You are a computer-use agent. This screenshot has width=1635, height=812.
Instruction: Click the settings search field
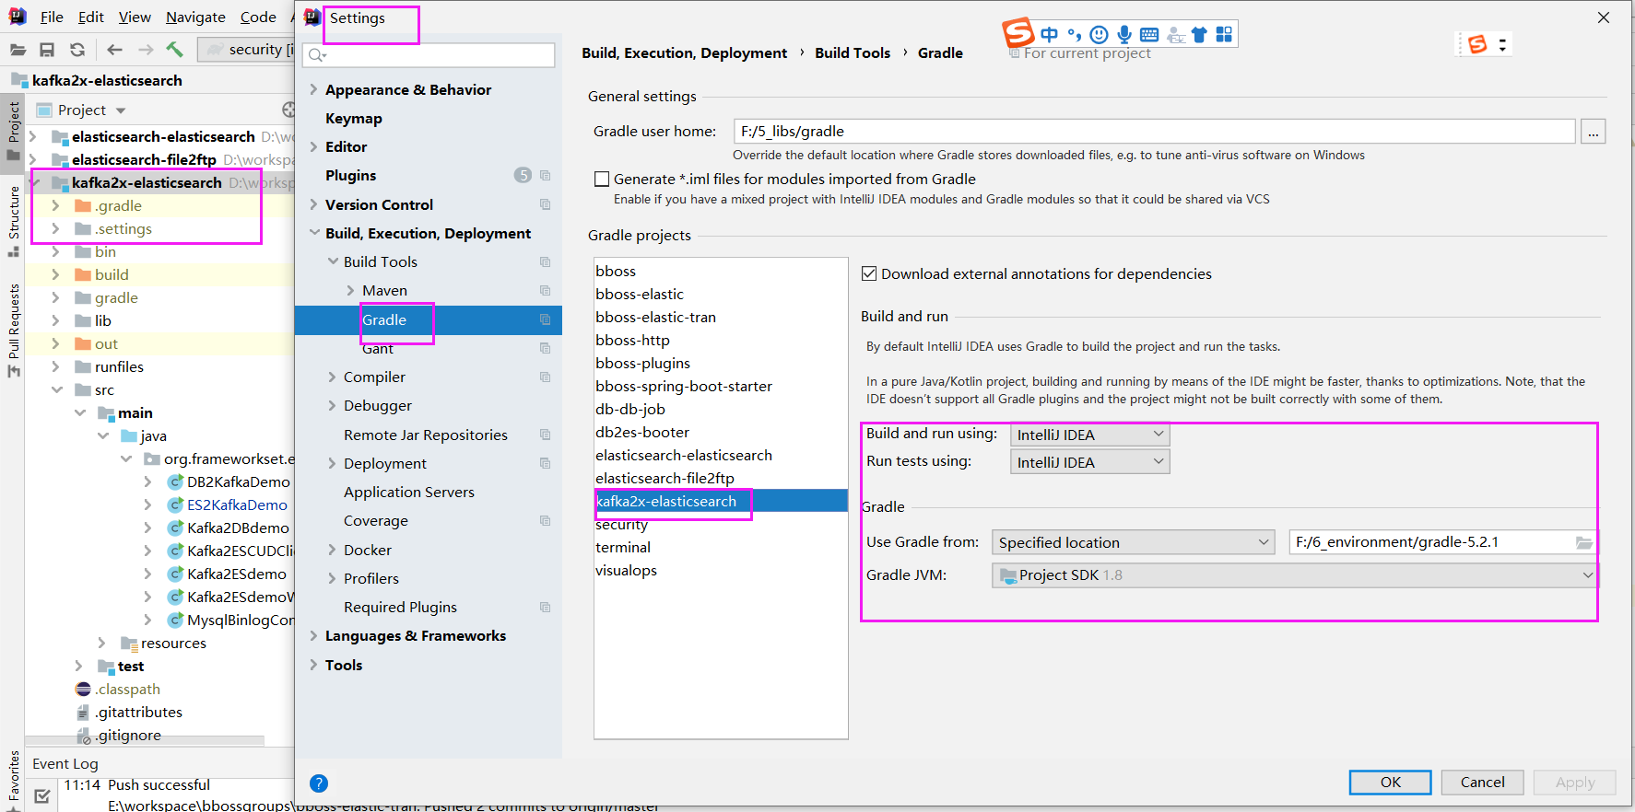pyautogui.click(x=429, y=55)
